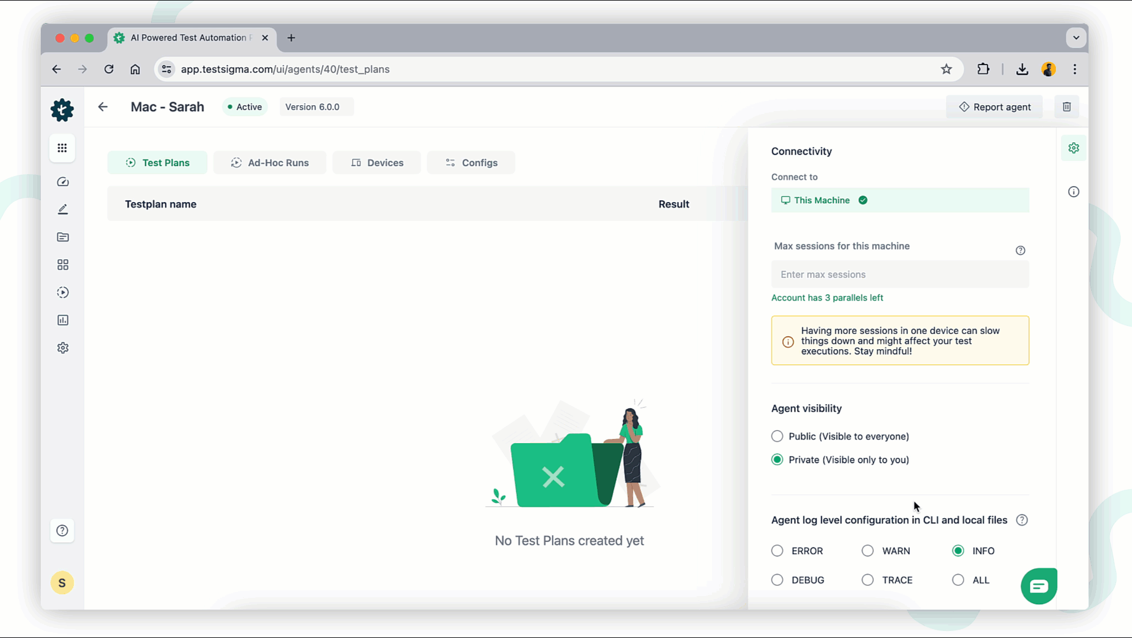Click the Result column header
1132x638 pixels.
tap(674, 204)
